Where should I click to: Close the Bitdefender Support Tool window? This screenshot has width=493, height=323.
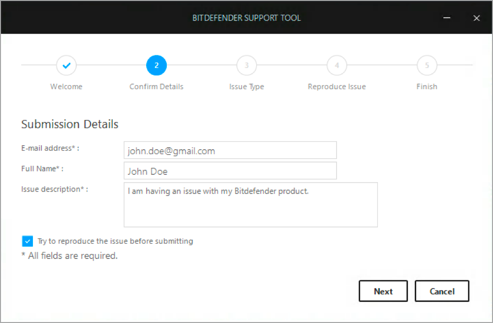(477, 18)
